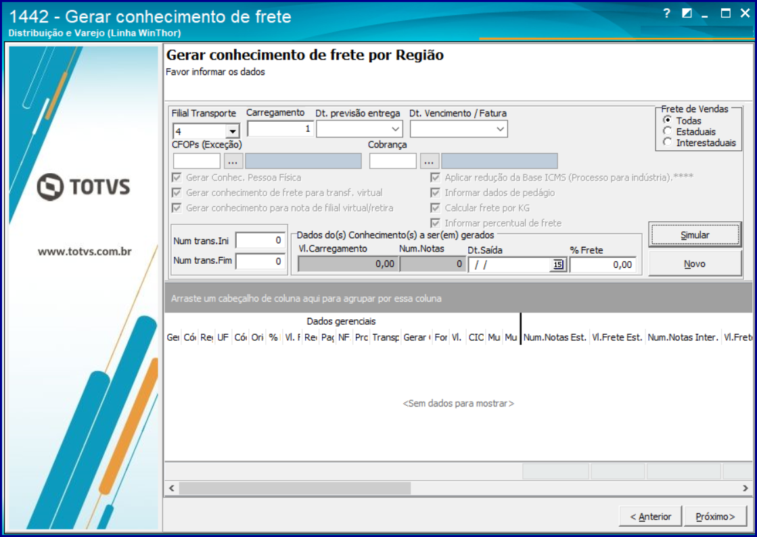
Task: Toggle Gerar Conhec. Pessoa Física checkbox
Action: pyautogui.click(x=177, y=178)
